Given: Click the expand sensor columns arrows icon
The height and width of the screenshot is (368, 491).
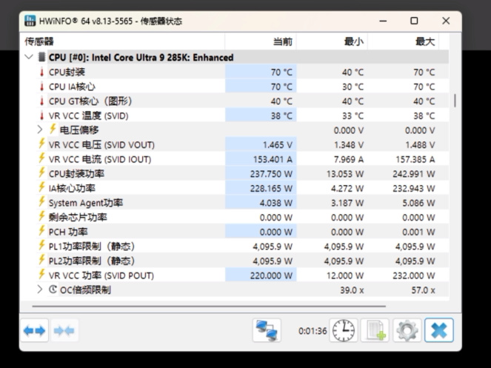Looking at the screenshot, I should pos(35,330).
